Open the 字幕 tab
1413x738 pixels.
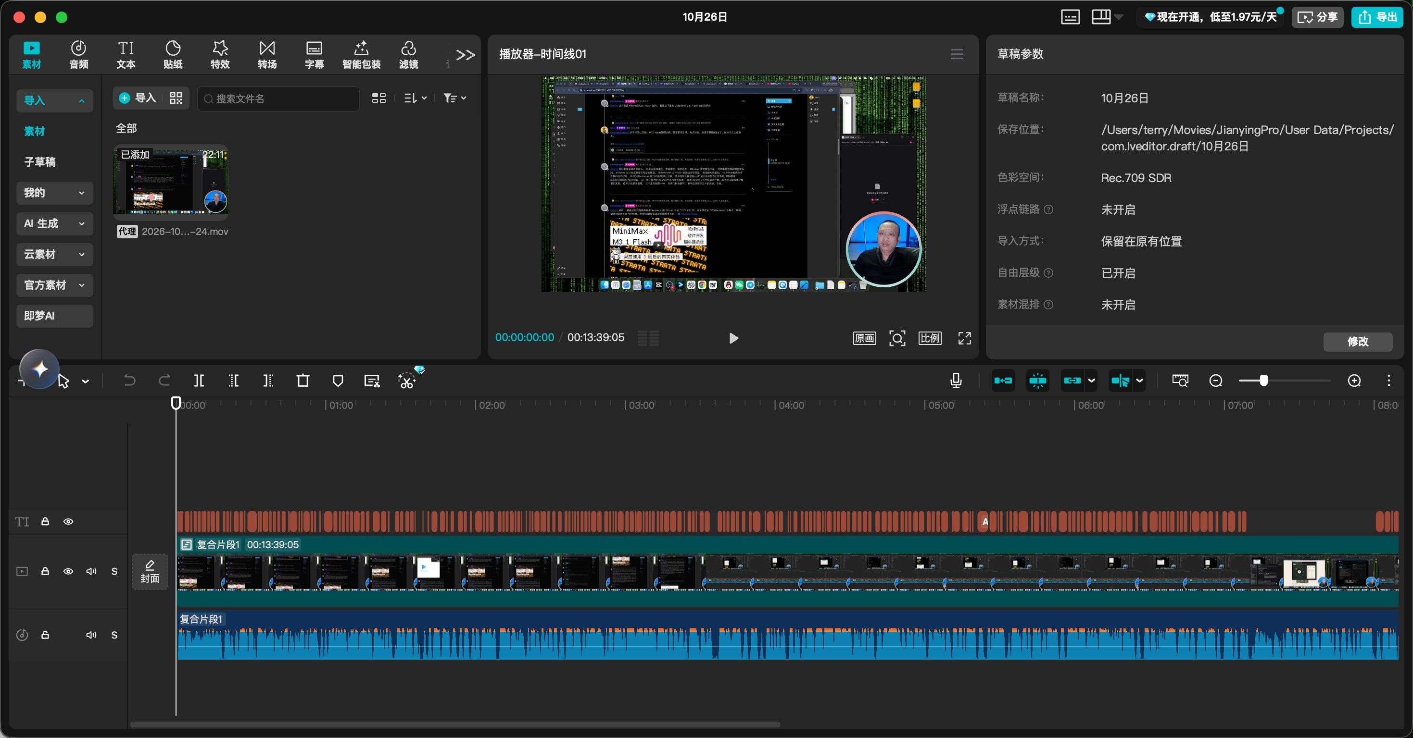pyautogui.click(x=315, y=55)
